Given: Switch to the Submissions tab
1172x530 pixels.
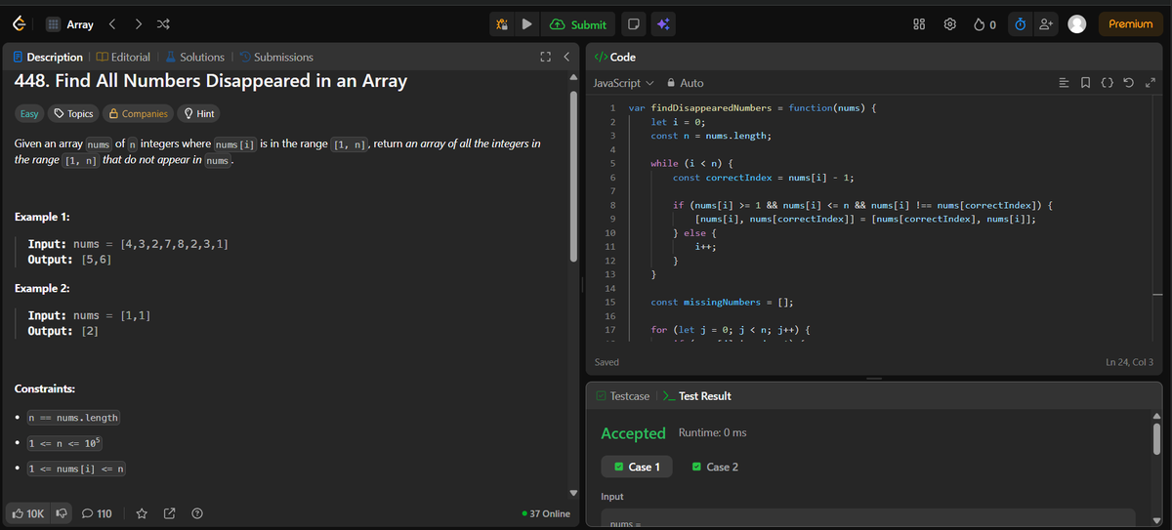Looking at the screenshot, I should 276,58.
